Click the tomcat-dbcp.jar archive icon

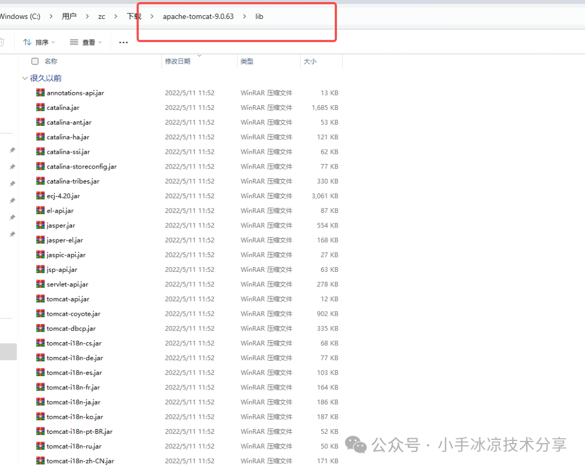click(40, 328)
